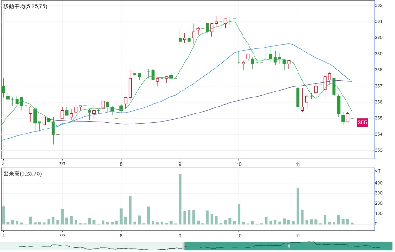This screenshot has width=395, height=252.
Task: Click the unselected lighter part of the navigator bar
Action: (x=91, y=246)
